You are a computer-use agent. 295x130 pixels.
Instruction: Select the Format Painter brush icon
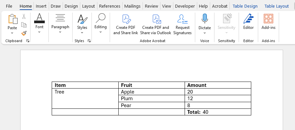pos(24,33)
